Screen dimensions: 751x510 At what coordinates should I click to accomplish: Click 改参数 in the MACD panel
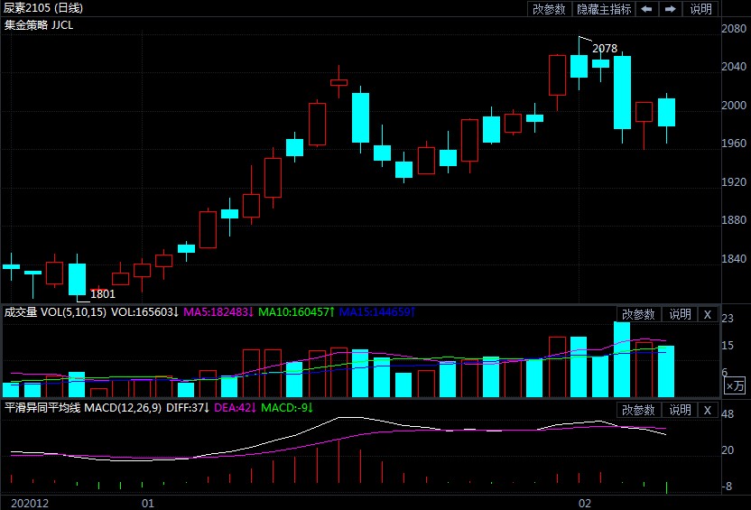click(638, 410)
